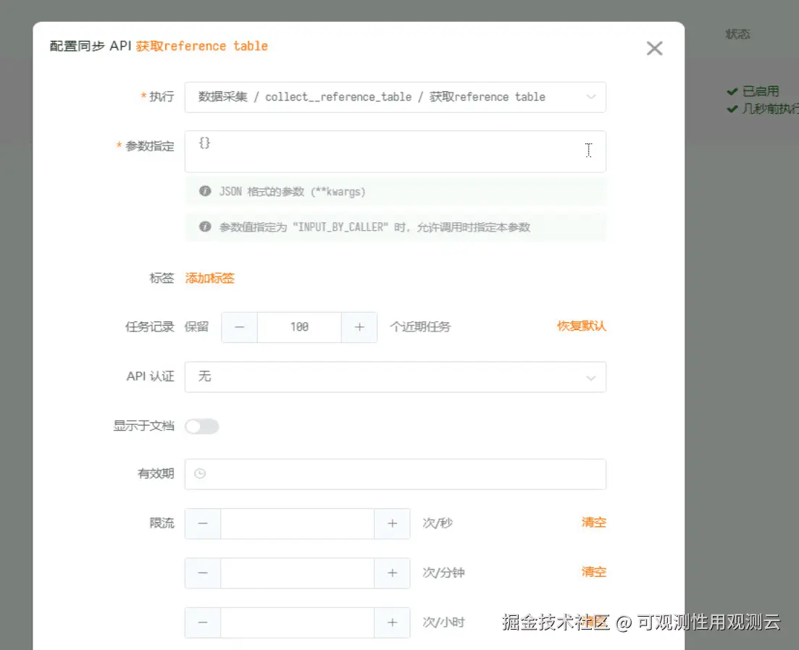Increase the 次/小时 rate limit
Viewport: 799px width, 650px height.
pos(392,622)
